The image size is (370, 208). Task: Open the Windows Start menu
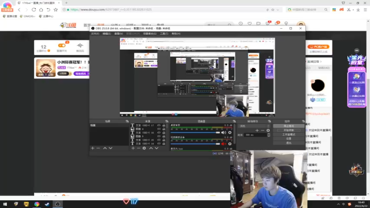(x=5, y=204)
